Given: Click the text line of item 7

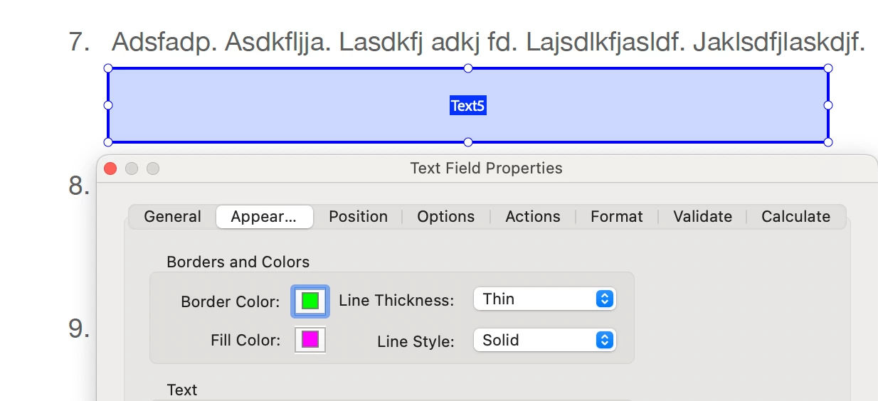Looking at the screenshot, I should tap(488, 43).
